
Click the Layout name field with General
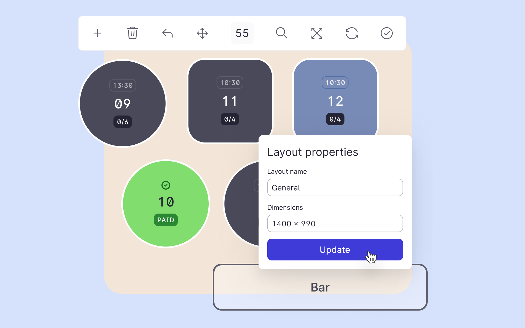pos(335,187)
